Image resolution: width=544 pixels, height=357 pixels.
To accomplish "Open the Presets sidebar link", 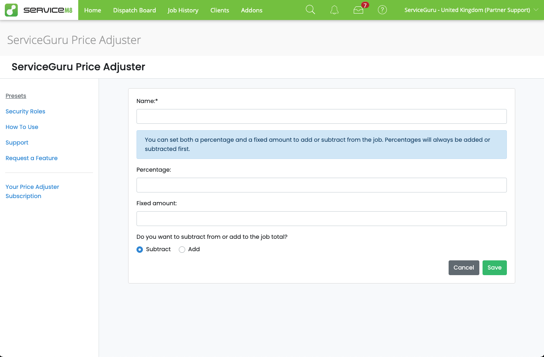I will point(16,96).
